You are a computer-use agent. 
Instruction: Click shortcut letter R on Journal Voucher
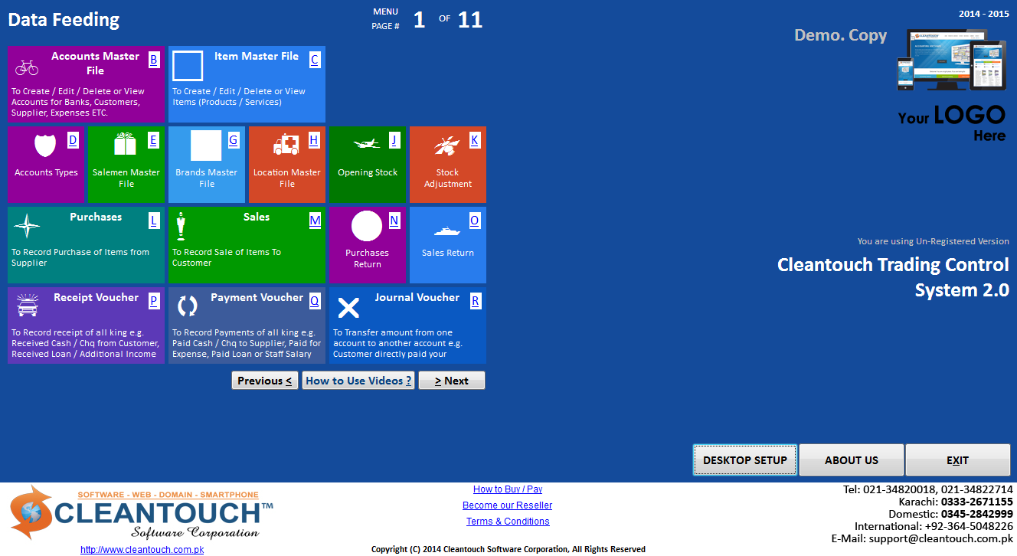476,301
